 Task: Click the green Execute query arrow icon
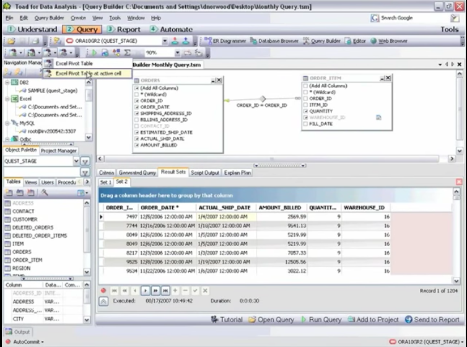(x=94, y=53)
